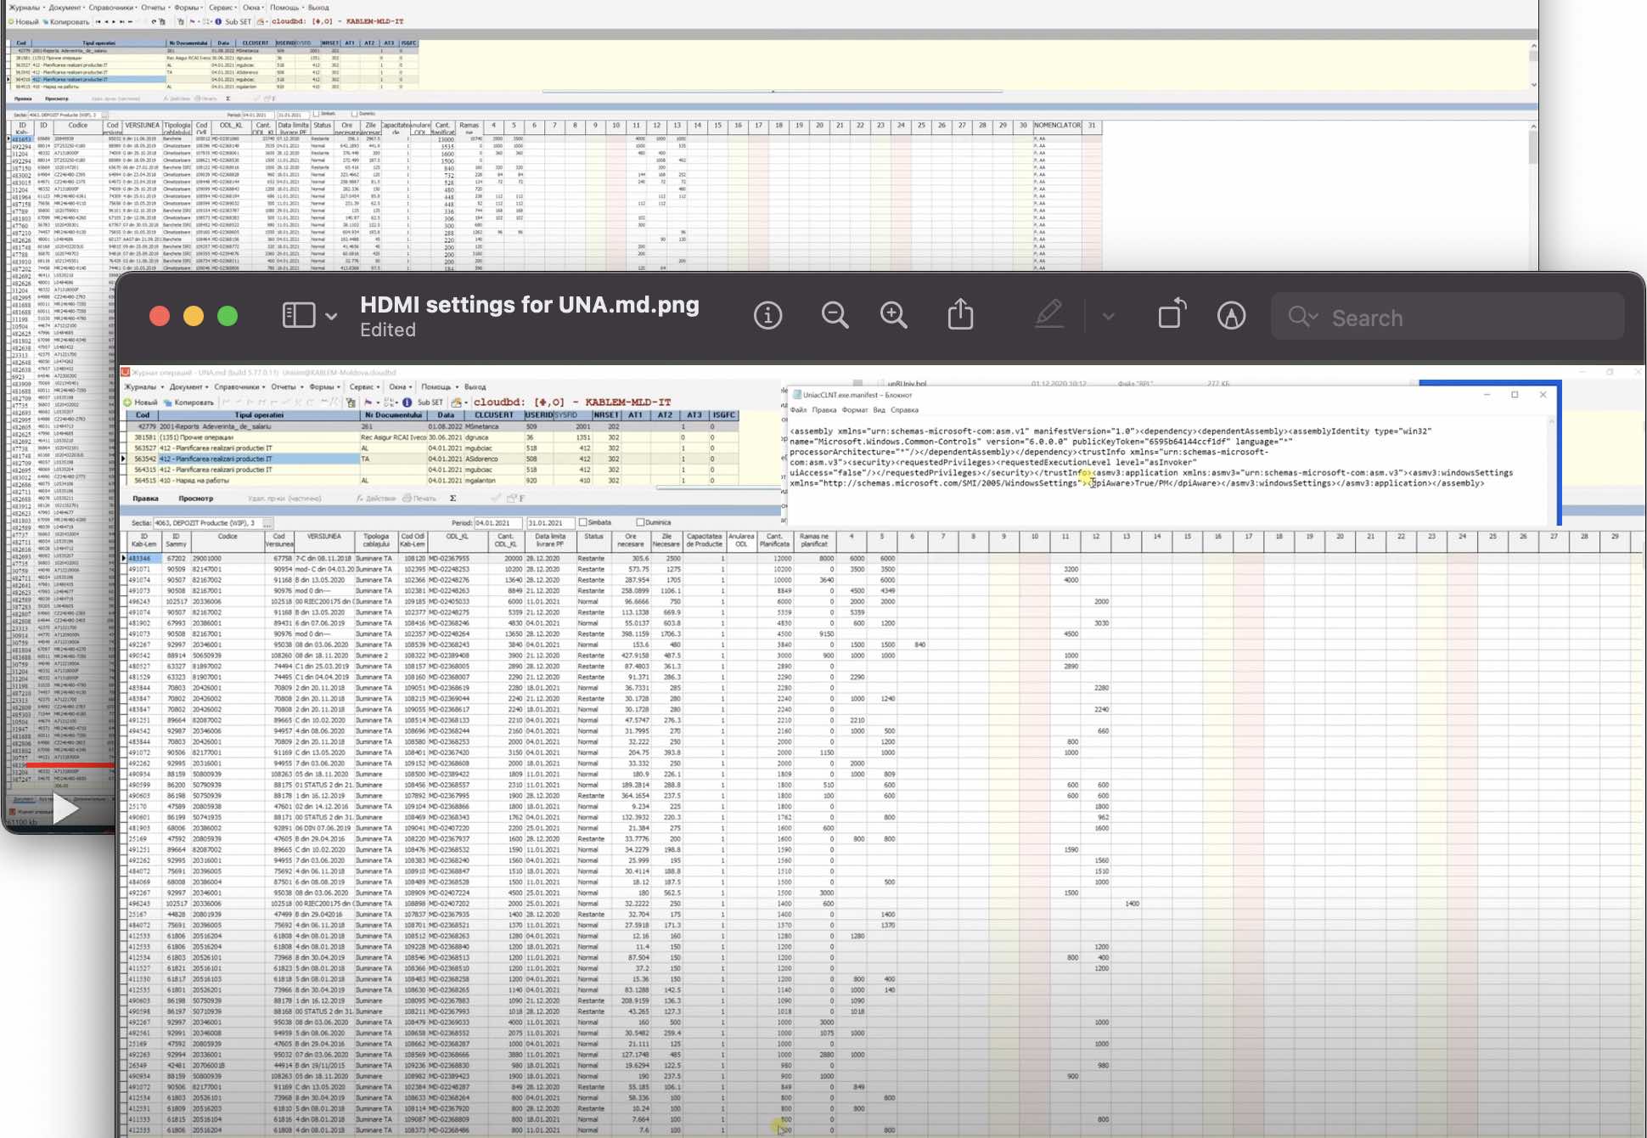Zoom out of the HDMI settings image

click(x=835, y=316)
